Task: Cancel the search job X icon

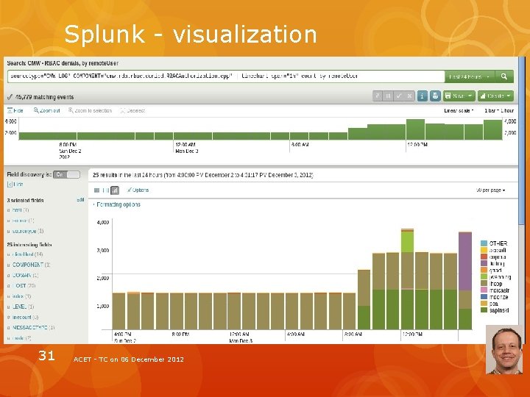Action: pos(409,96)
